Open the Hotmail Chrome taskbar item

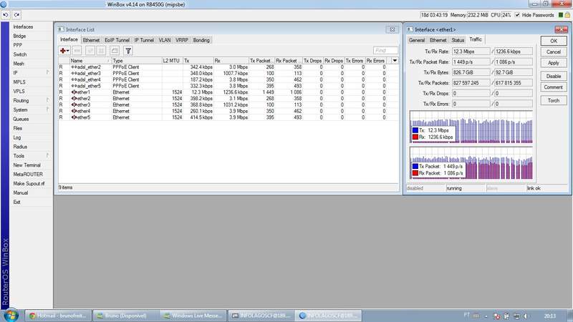point(59,316)
